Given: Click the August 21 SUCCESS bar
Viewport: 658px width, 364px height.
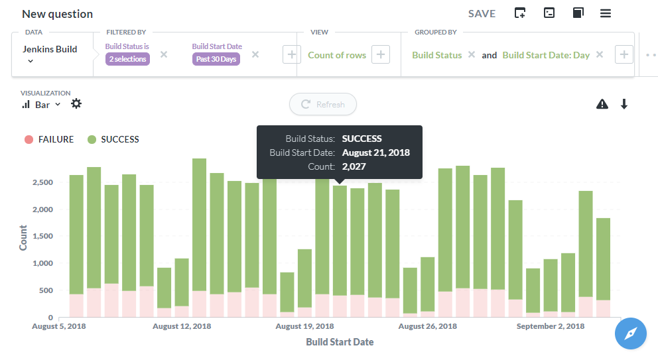Looking at the screenshot, I should click(x=340, y=240).
